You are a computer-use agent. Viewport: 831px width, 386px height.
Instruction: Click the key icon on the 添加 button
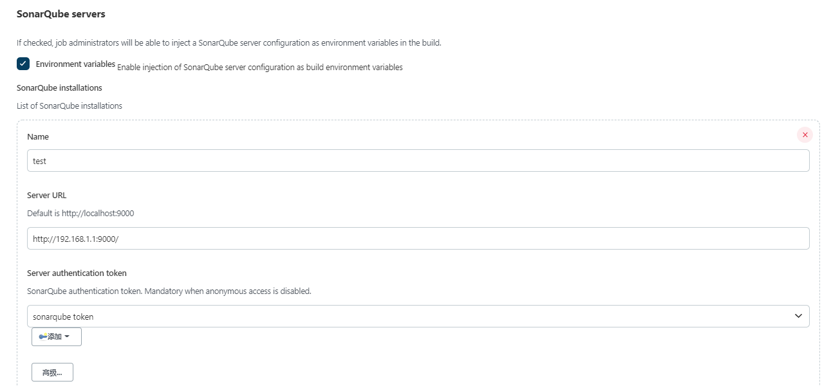pyautogui.click(x=42, y=336)
